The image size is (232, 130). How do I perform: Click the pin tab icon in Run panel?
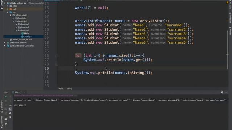coord(6,124)
